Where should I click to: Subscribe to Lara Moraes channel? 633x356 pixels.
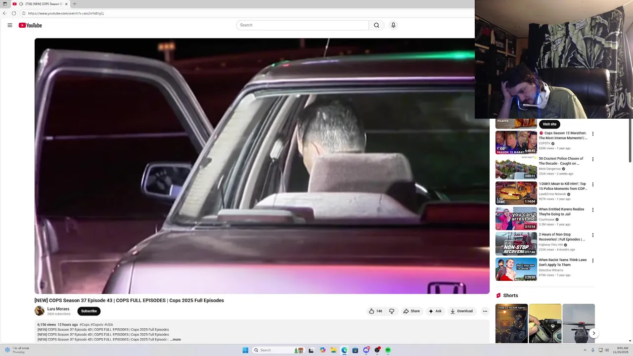[x=89, y=311]
